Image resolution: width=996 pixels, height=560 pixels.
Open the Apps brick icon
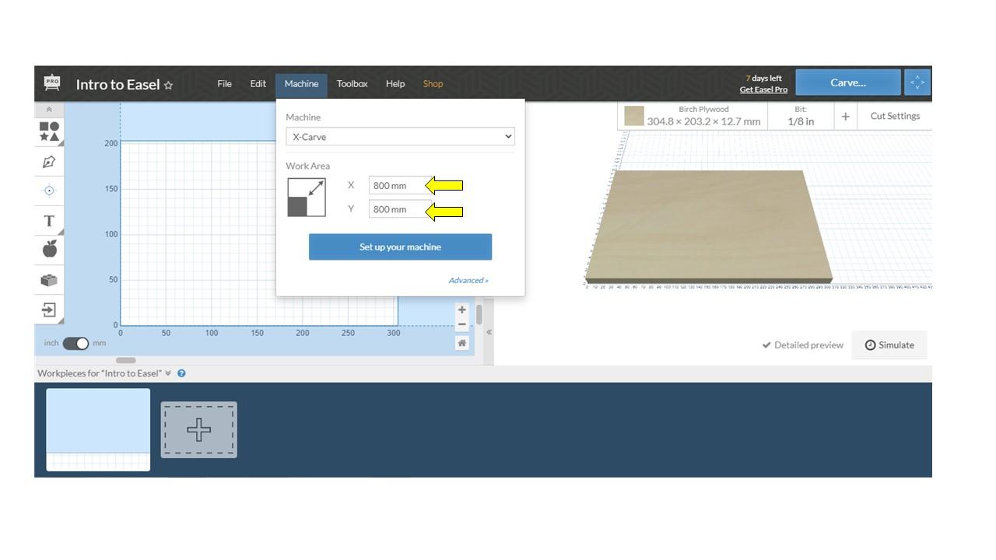click(49, 280)
